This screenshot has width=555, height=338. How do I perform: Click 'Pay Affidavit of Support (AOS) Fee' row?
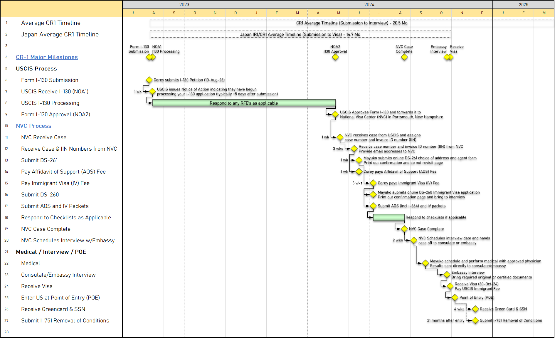63,172
